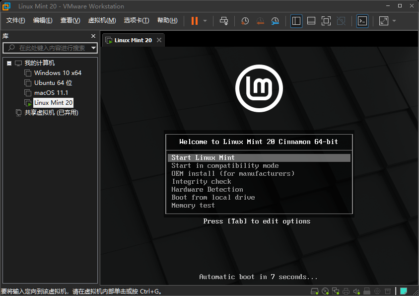The height and width of the screenshot is (296, 419).
Task: Choose Hardware Detection boot entry
Action: coord(207,190)
